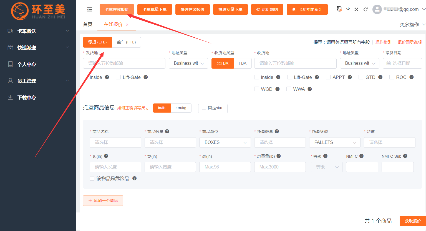Click the 发货地 zip code input field
Screen dimensions: 426x231
(x=124, y=63)
